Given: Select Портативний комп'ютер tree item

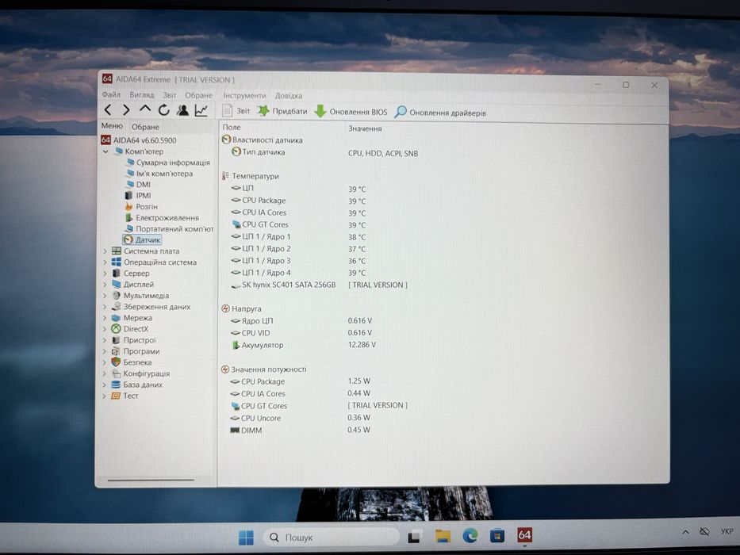Looking at the screenshot, I should point(170,229).
